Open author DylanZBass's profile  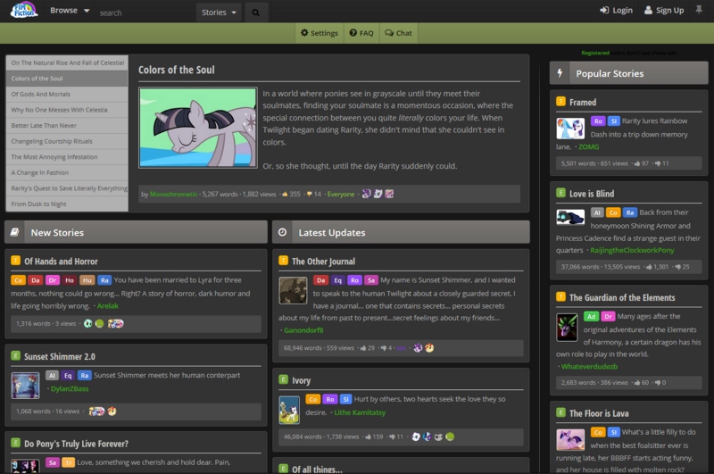tap(70, 389)
